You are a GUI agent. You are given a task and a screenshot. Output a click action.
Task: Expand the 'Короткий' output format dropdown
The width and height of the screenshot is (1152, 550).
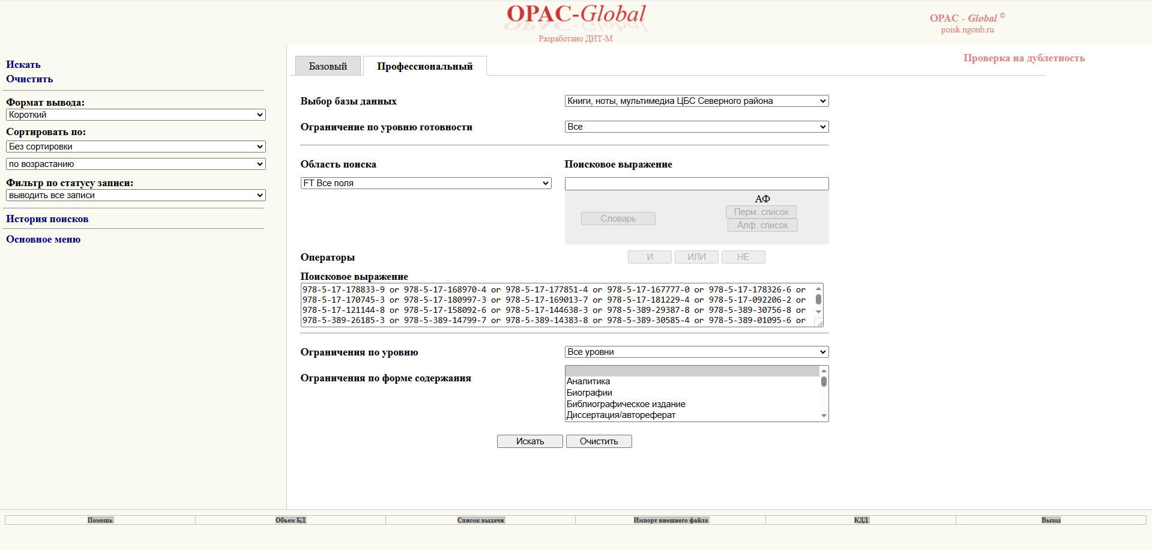(x=136, y=115)
